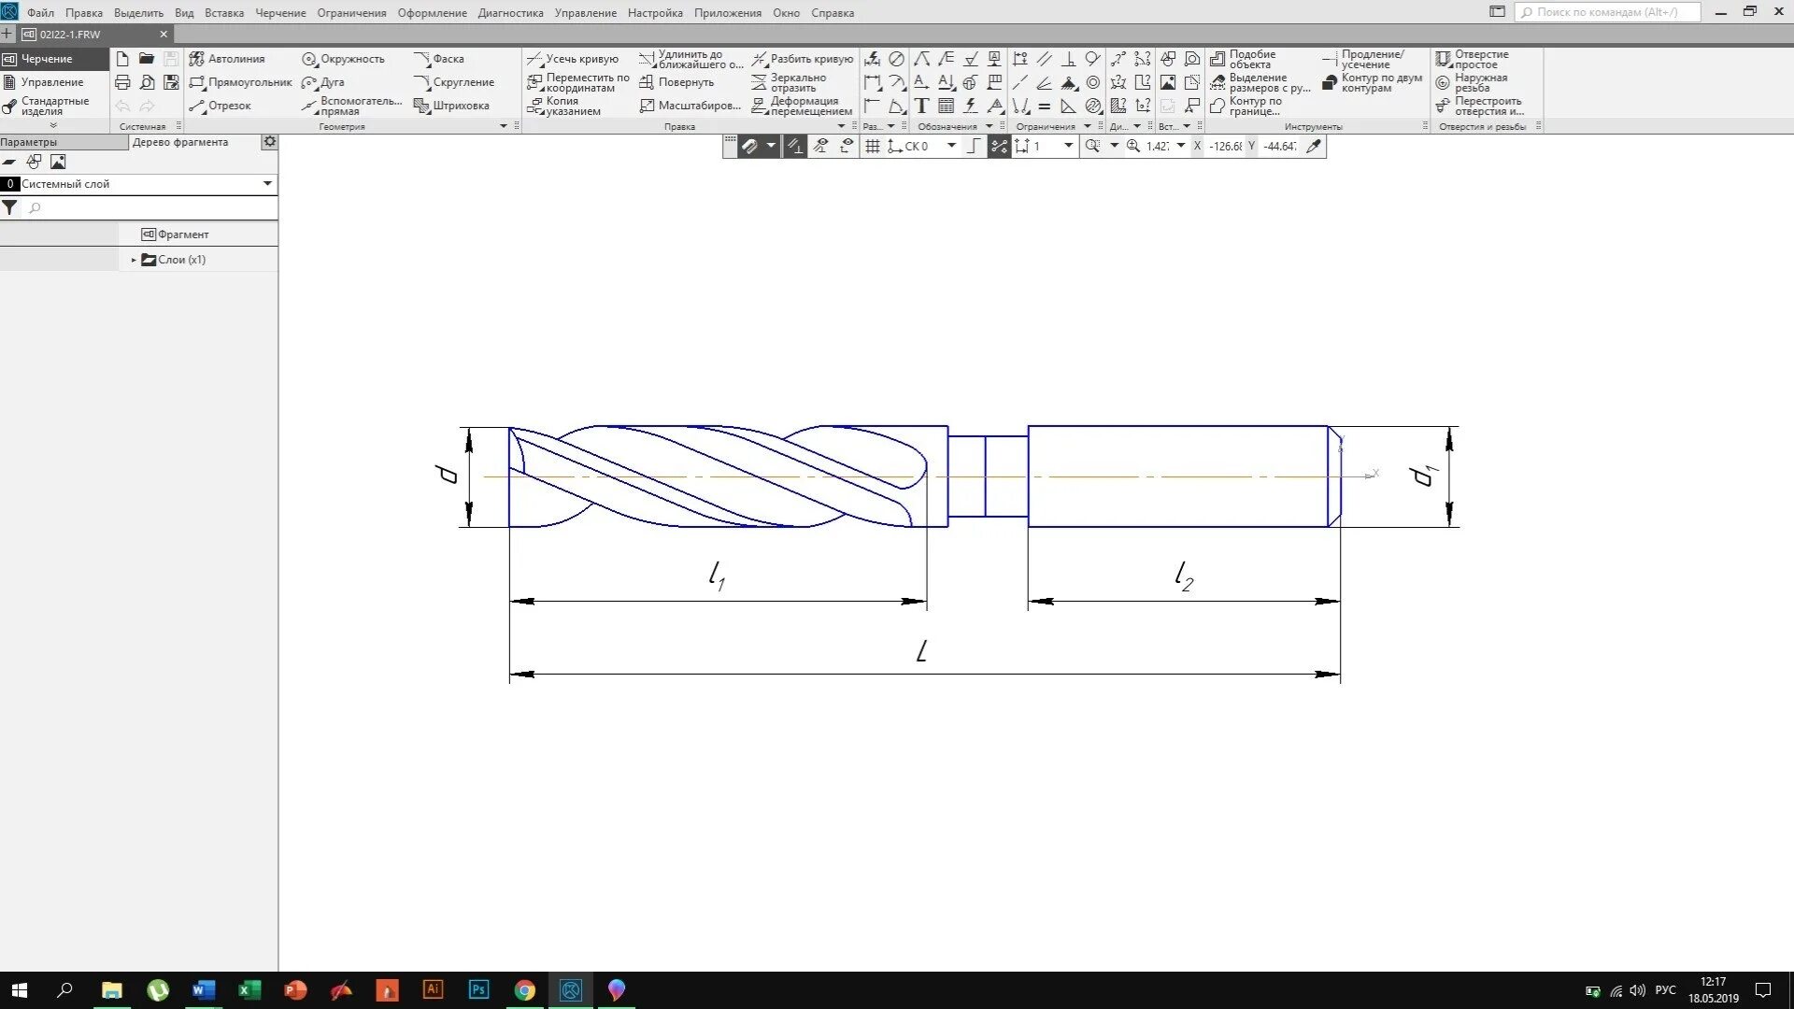Open the Оформление menu
The width and height of the screenshot is (1794, 1009).
coord(432,13)
